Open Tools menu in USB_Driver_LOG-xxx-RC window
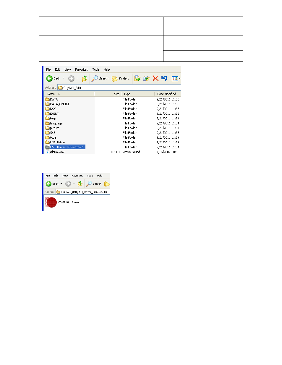The height and width of the screenshot is (365, 282). [x=90, y=176]
